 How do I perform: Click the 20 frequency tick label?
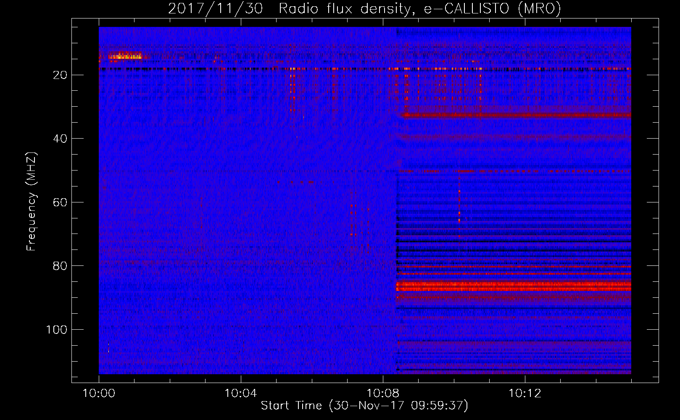coord(61,75)
